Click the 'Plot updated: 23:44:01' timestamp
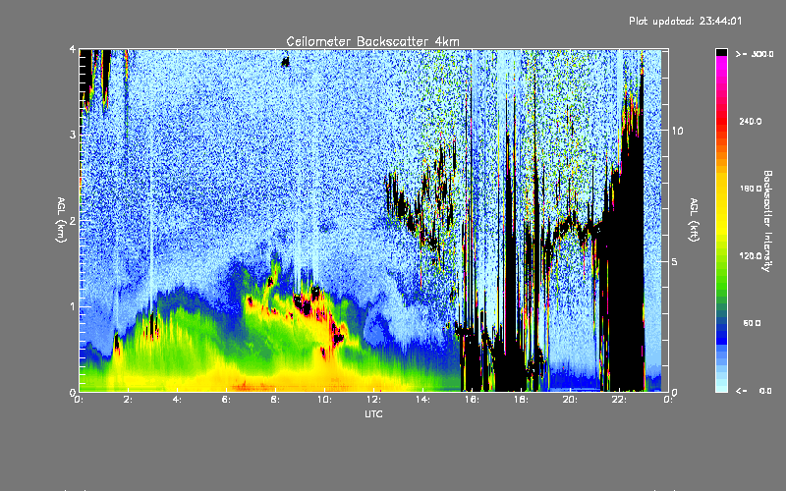The width and height of the screenshot is (786, 491). [685, 21]
